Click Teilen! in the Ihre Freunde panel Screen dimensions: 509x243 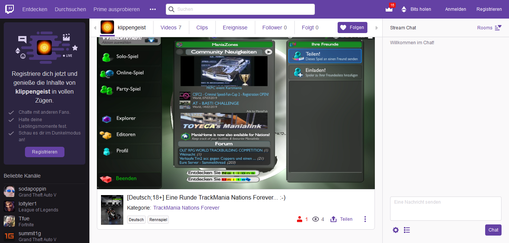tap(325, 56)
